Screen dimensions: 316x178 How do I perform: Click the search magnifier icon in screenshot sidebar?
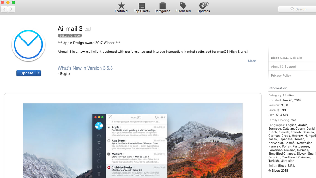click(x=99, y=161)
